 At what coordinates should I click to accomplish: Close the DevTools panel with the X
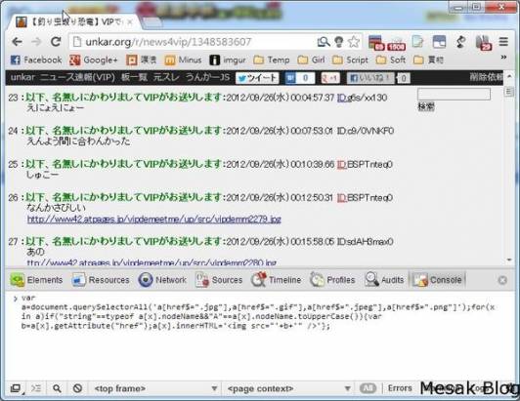tap(502, 280)
